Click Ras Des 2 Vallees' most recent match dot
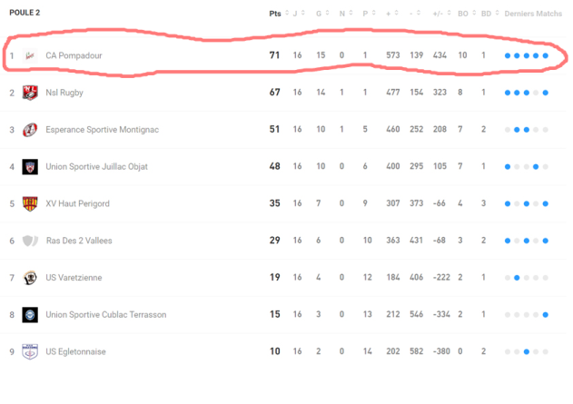The height and width of the screenshot is (404, 573). pos(546,241)
